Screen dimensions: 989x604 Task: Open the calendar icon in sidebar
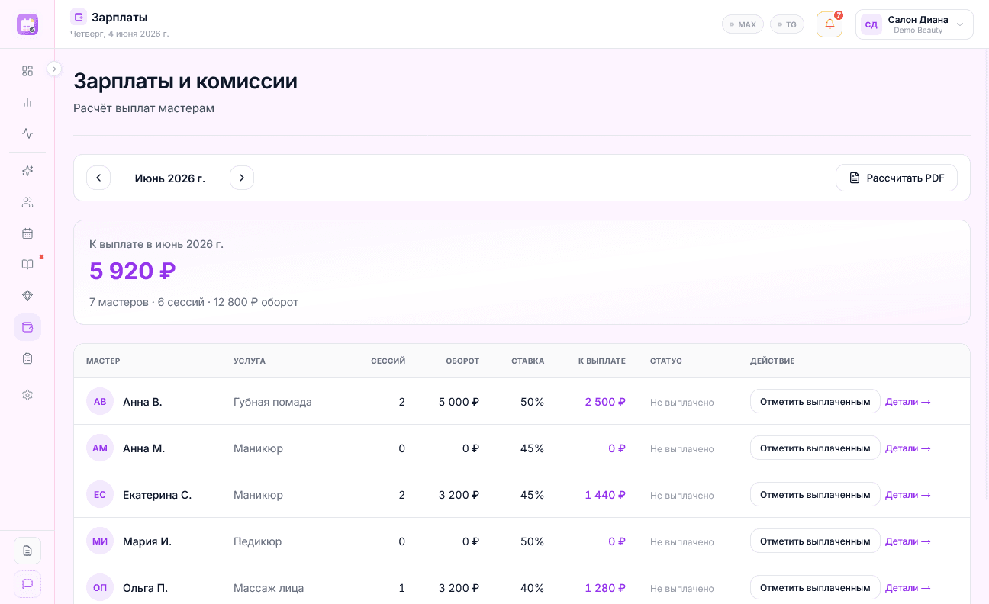[27, 233]
